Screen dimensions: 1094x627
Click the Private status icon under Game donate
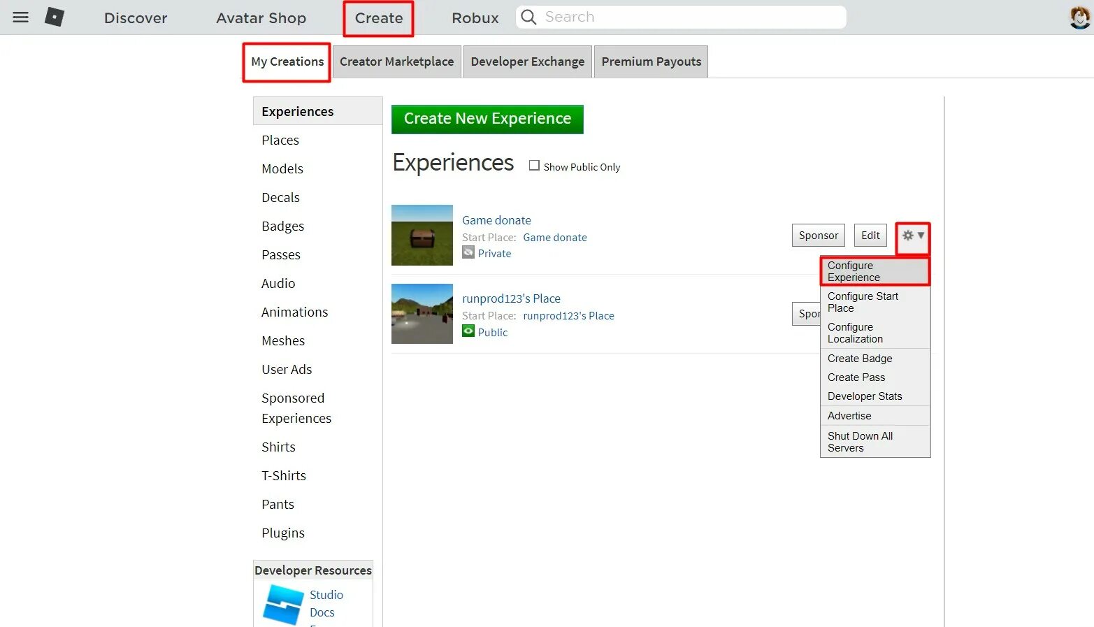pyautogui.click(x=468, y=252)
